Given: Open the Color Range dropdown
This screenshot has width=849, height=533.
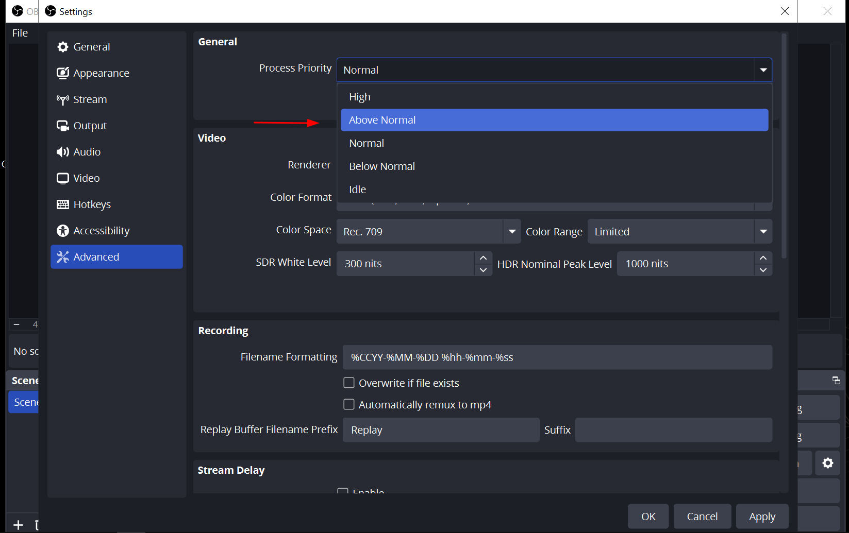Looking at the screenshot, I should (763, 232).
